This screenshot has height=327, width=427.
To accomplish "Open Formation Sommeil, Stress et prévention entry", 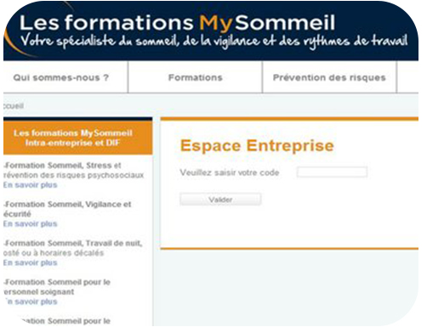I will 74,170.
